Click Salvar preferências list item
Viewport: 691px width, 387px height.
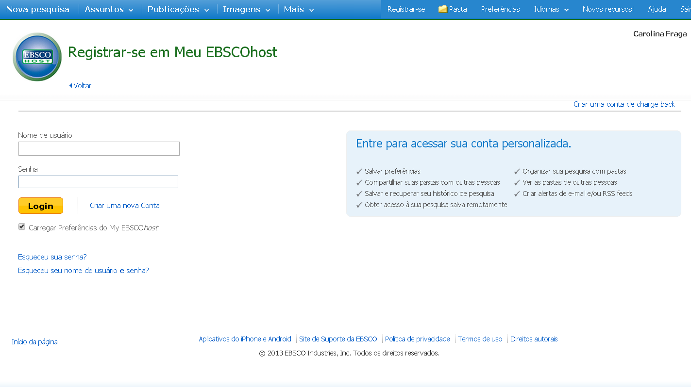pyautogui.click(x=392, y=171)
